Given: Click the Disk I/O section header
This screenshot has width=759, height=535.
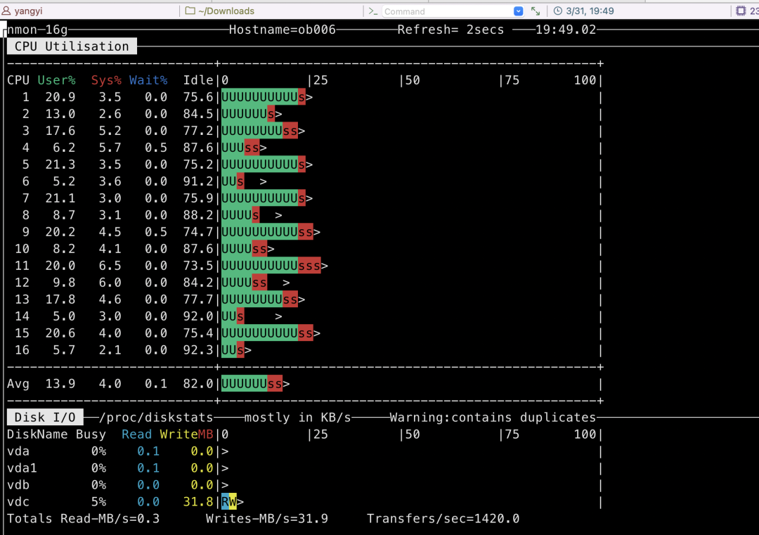Looking at the screenshot, I should click(x=45, y=418).
